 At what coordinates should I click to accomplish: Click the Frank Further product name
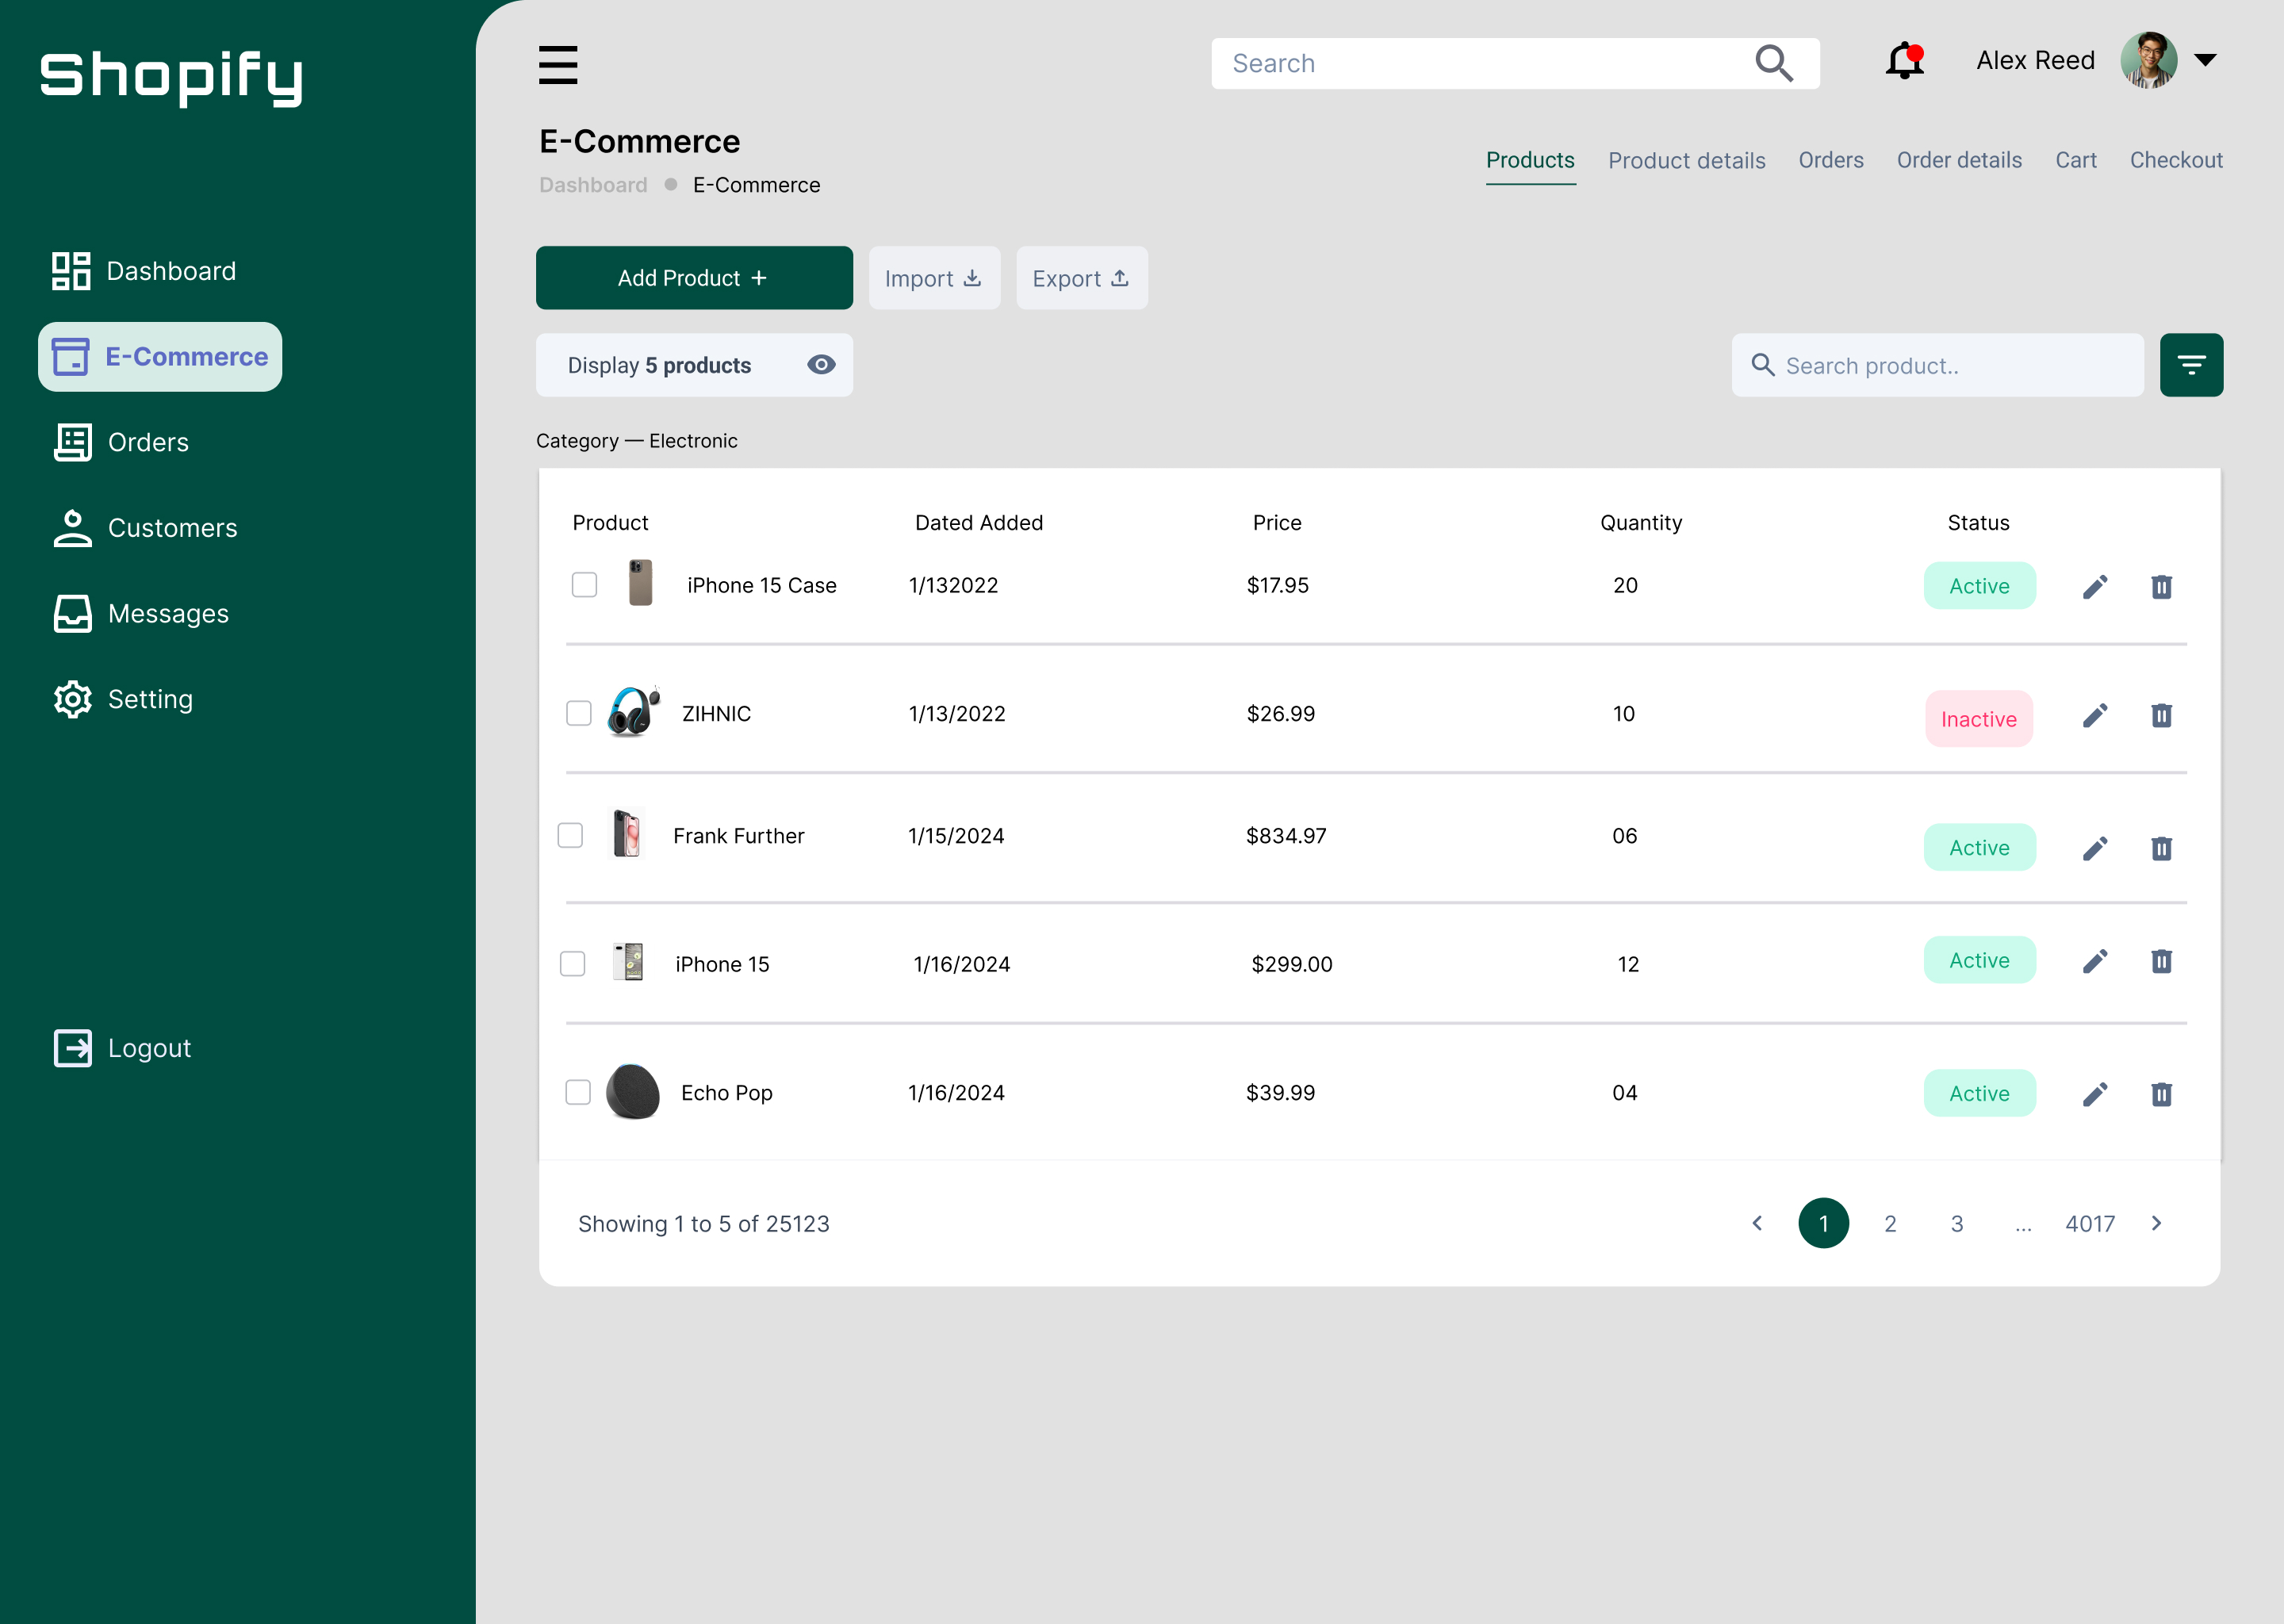coord(739,836)
